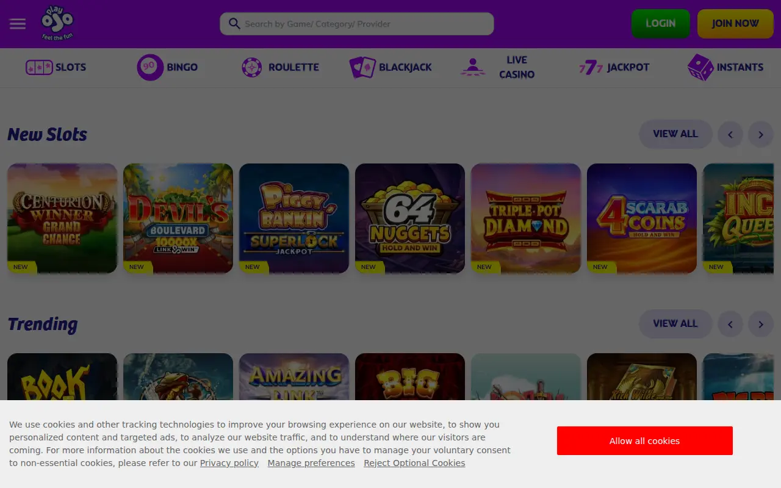Open Centurion Winner Grand Chance game
The width and height of the screenshot is (781, 488).
[x=62, y=218]
